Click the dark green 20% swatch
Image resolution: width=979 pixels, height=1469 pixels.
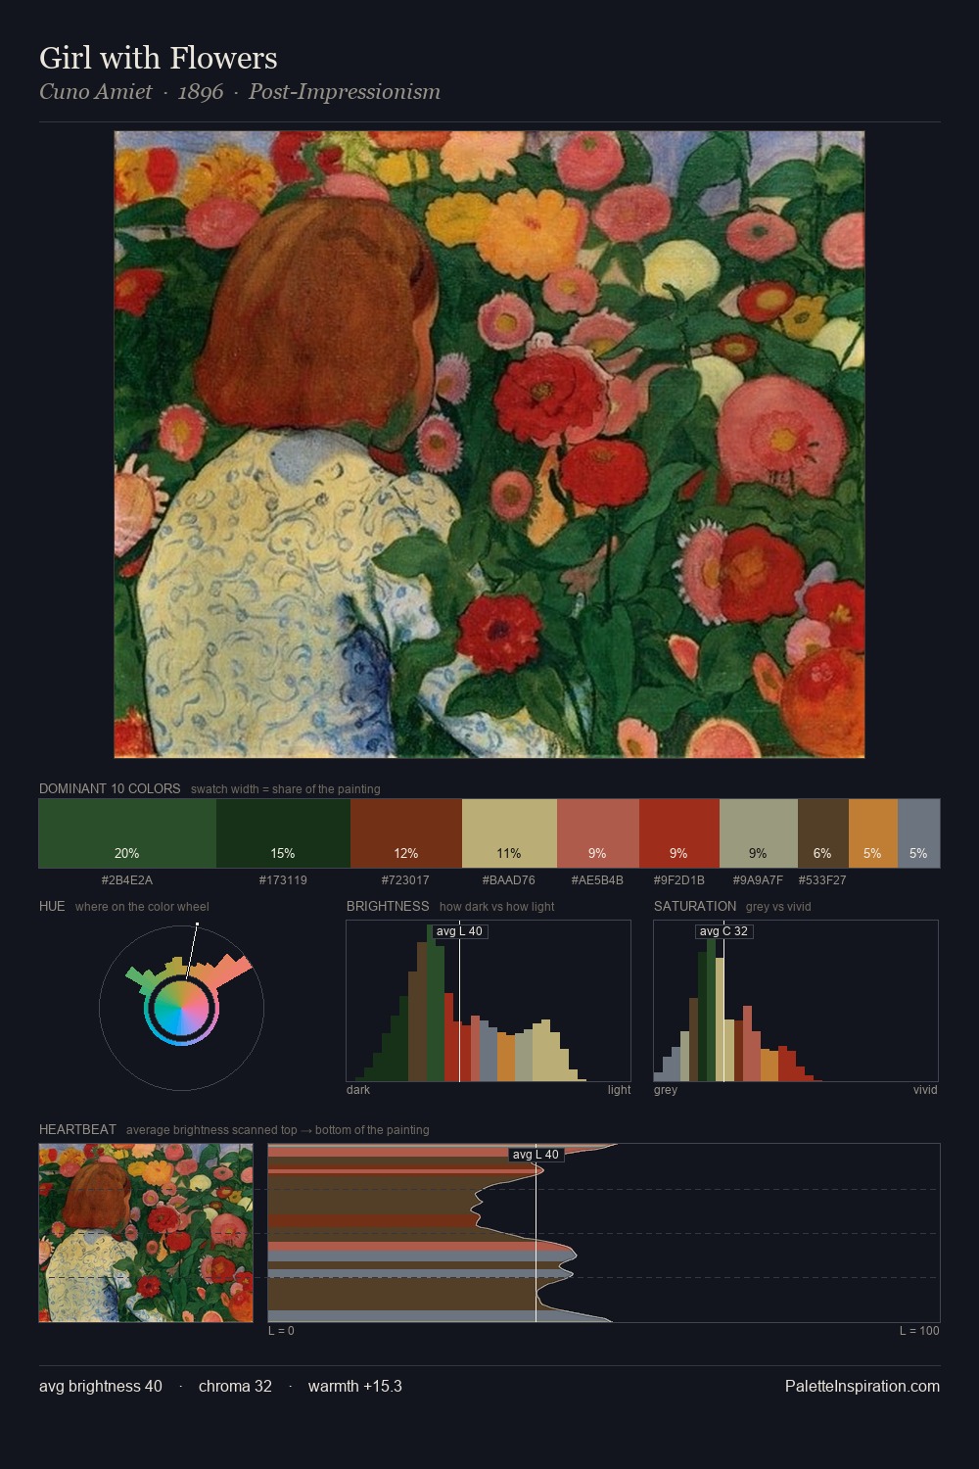[x=127, y=833]
